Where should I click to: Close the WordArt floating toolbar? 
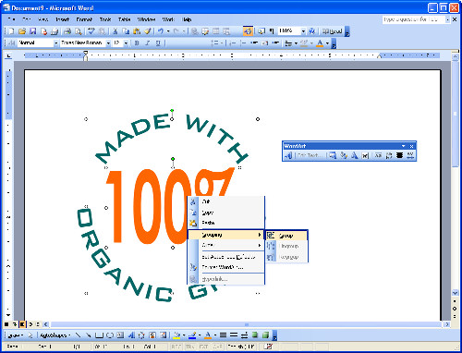coord(411,146)
